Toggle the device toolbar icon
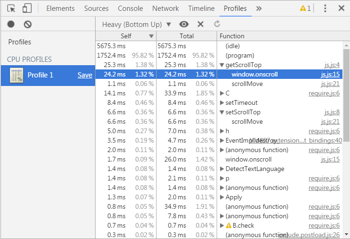This screenshot has height=239, width=350. 27,9
